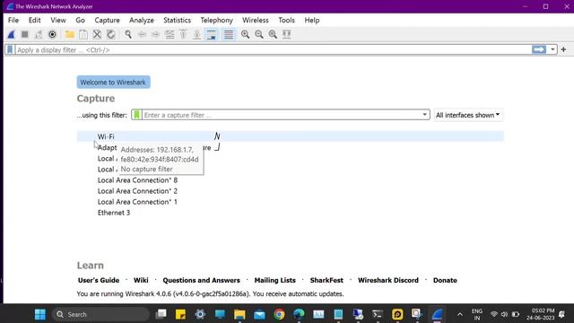574x323 pixels.
Task: Click the taskbar Search box
Action: (100, 314)
